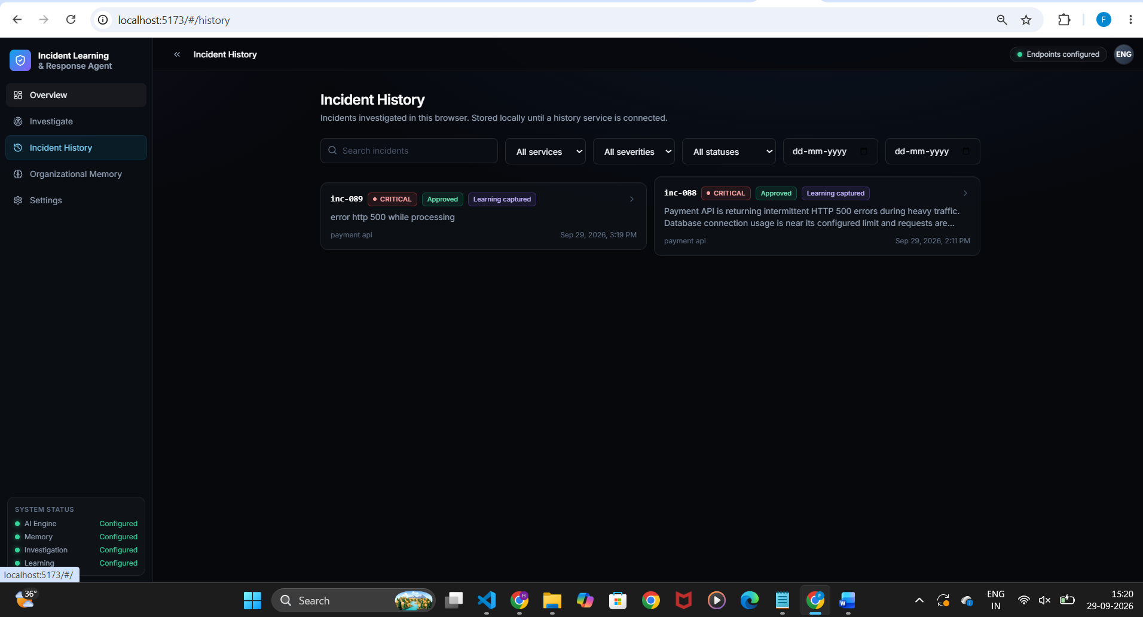1143x617 pixels.
Task: Open the Investigate page icon
Action: click(x=18, y=121)
